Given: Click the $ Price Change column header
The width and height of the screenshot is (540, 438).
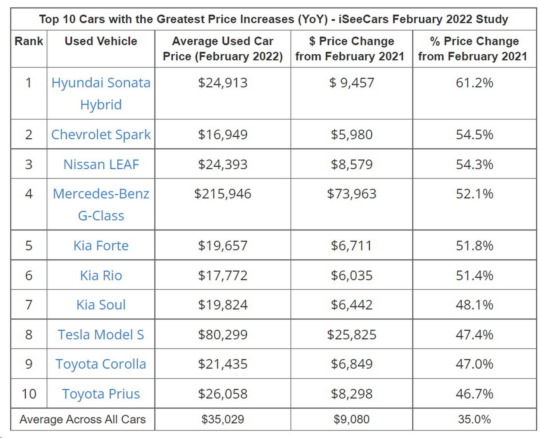Looking at the screenshot, I should click(351, 49).
